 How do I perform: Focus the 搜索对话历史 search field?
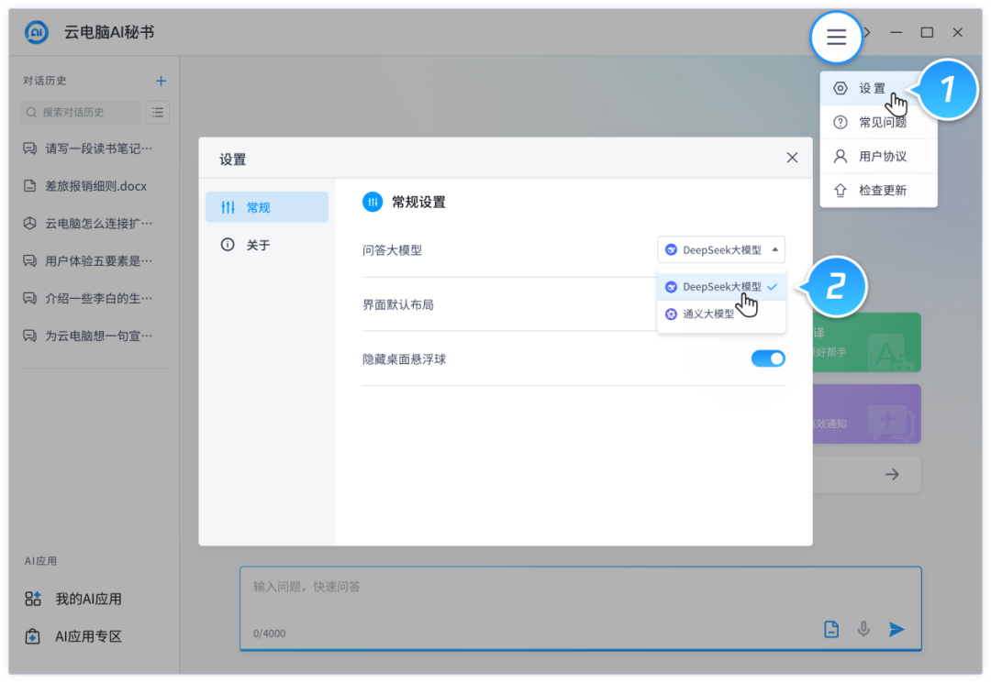click(x=80, y=113)
